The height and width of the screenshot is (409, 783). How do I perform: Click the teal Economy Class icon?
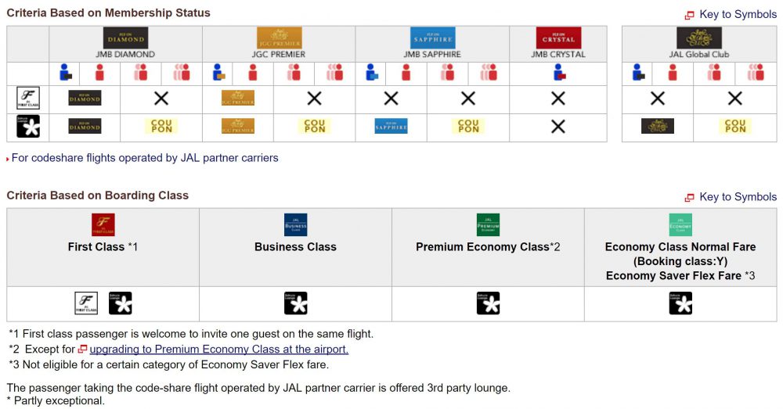[x=680, y=225]
